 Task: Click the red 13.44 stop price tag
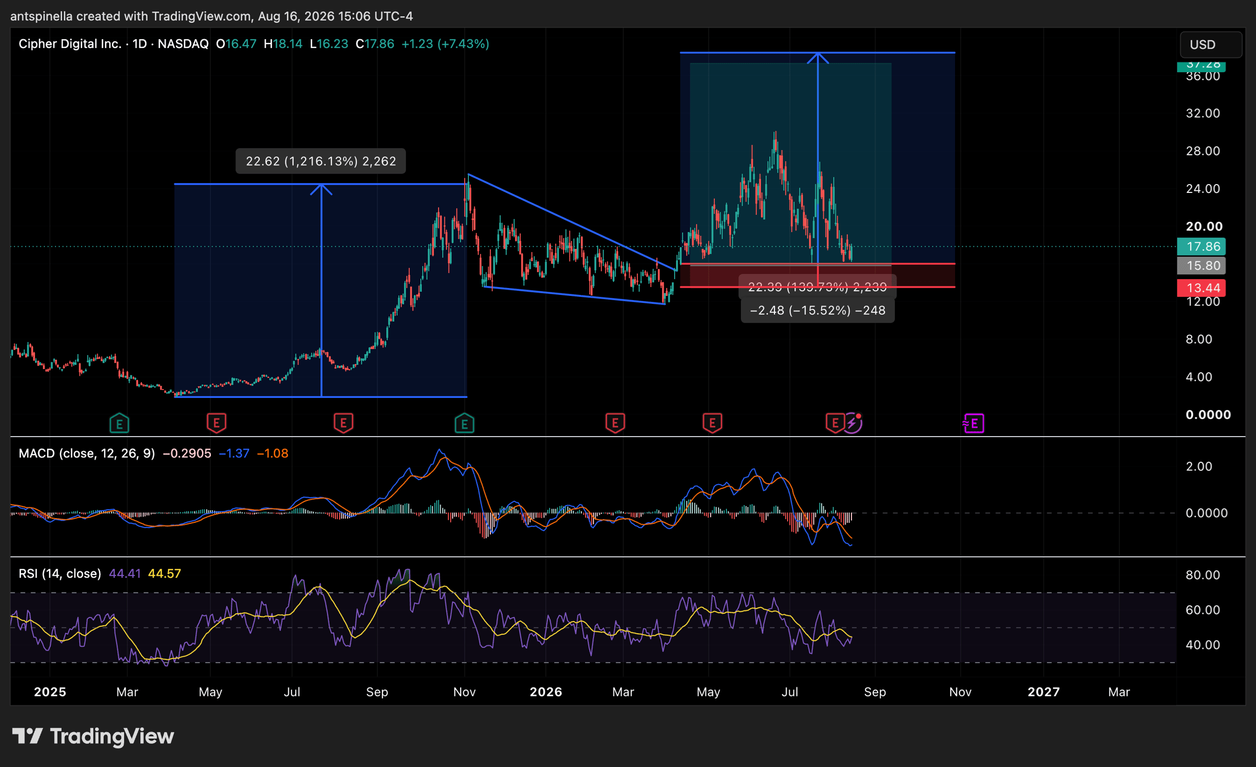pyautogui.click(x=1201, y=288)
